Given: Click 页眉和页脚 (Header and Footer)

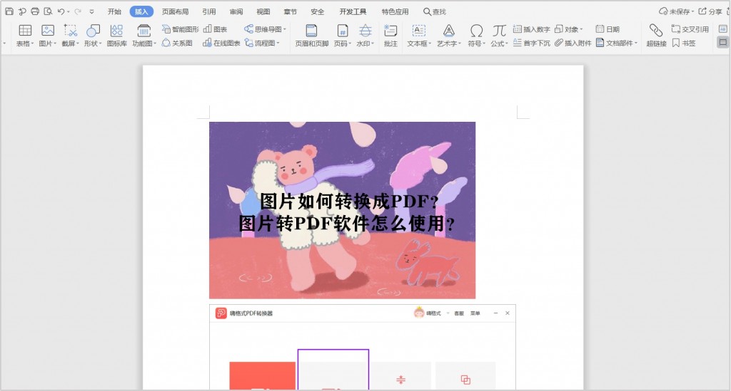Looking at the screenshot, I should pyautogui.click(x=311, y=36).
